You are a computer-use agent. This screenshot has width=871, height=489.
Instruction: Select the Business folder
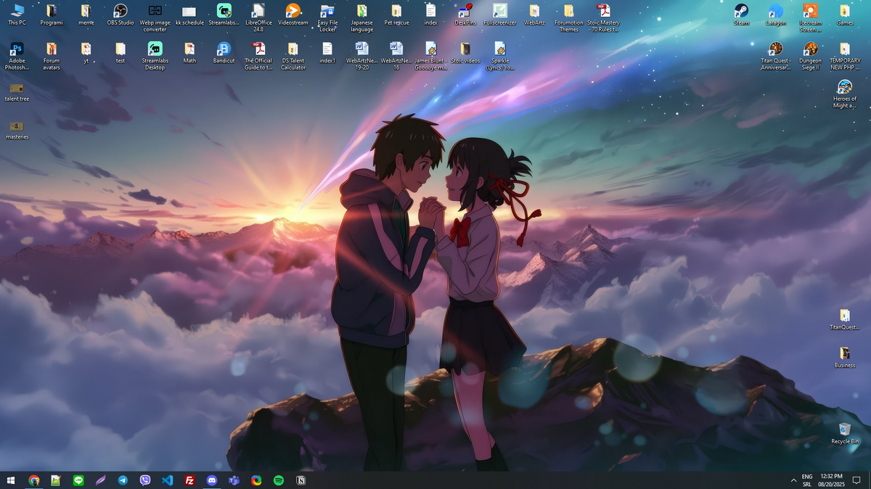[x=845, y=358]
